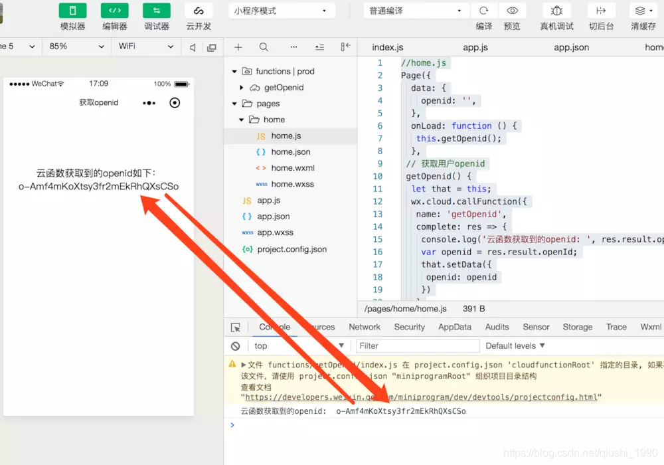Expand the getOpenid cloud function folder
This screenshot has height=465, width=664.
click(x=242, y=88)
